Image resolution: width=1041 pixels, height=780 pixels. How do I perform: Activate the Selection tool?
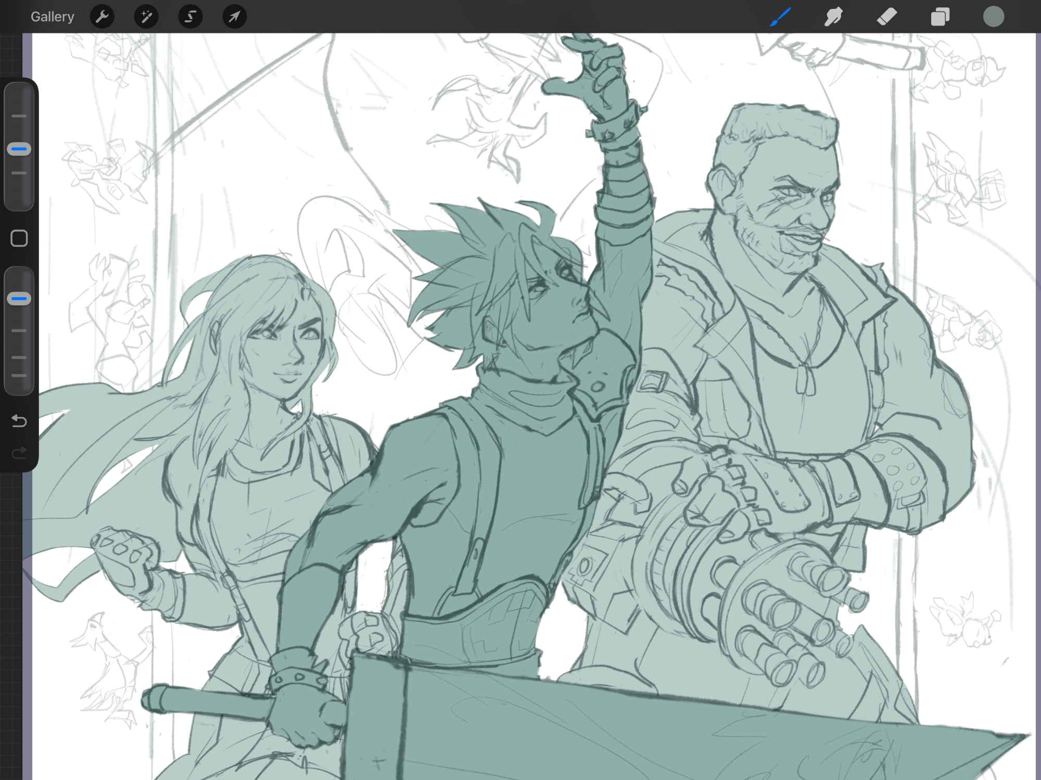point(191,17)
